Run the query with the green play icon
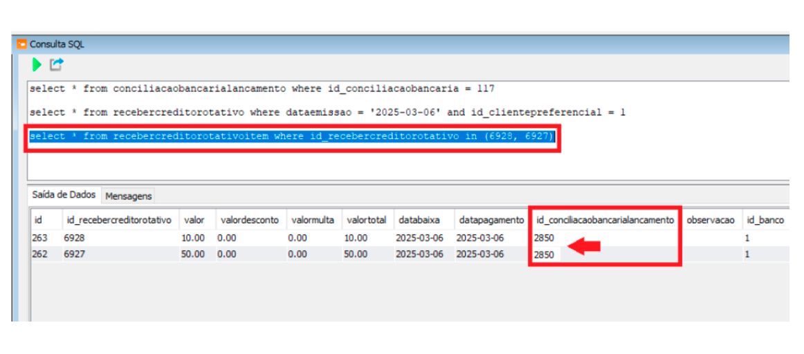Viewport: 804px width, 354px height. pos(37,64)
